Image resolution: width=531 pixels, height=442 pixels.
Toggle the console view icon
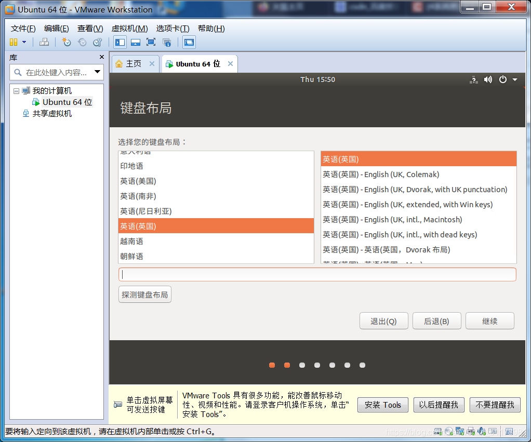coord(189,42)
